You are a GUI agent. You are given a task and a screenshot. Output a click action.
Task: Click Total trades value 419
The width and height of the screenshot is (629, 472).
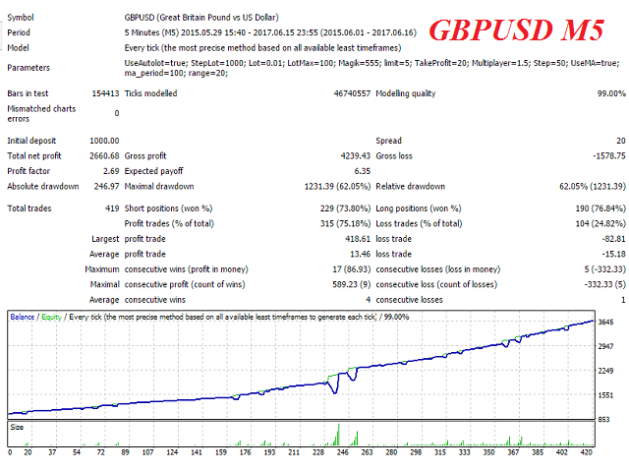coord(112,208)
